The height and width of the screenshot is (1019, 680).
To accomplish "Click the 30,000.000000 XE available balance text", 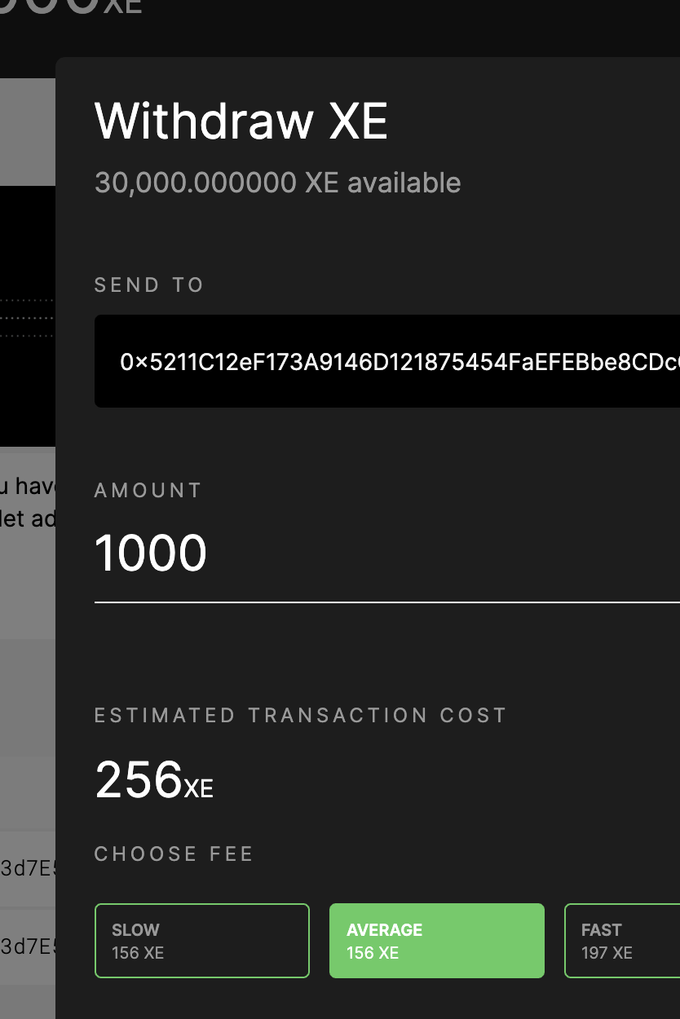I will (x=277, y=183).
